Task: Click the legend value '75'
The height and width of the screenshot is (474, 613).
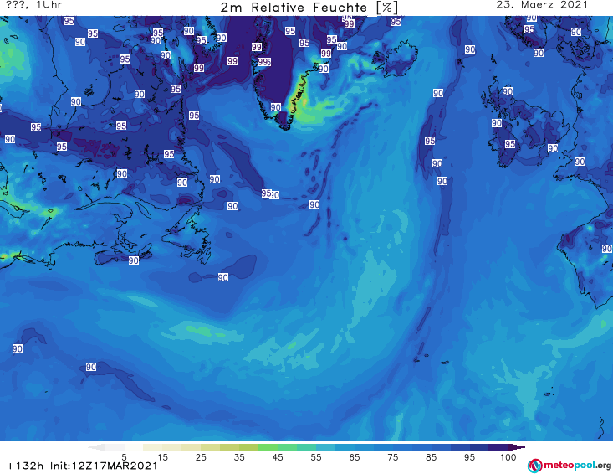Action: [392, 457]
